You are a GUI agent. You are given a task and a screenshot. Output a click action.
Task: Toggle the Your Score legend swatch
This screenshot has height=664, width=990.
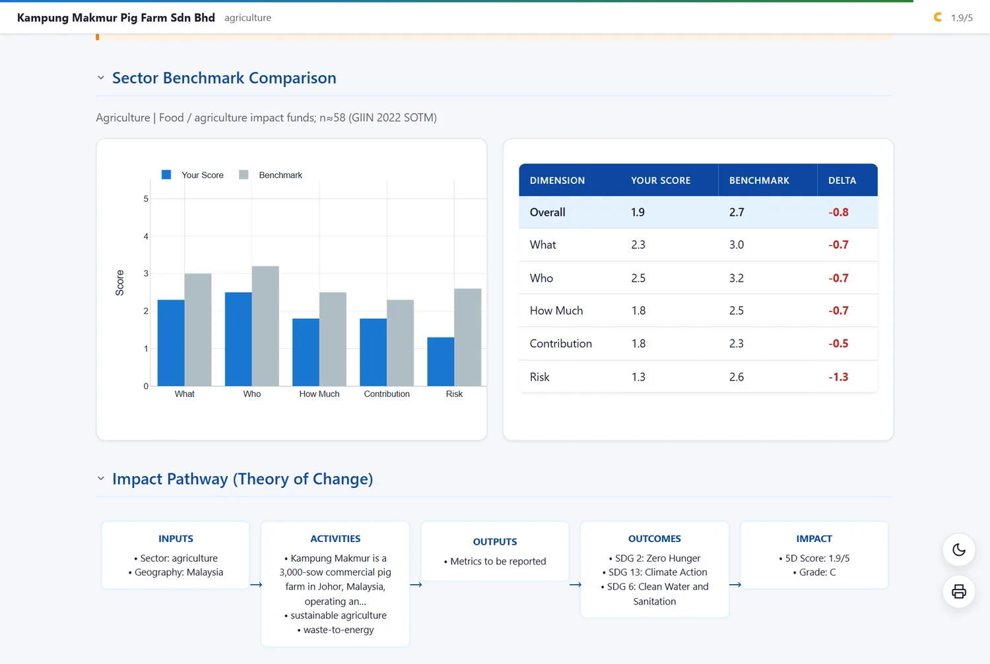point(166,175)
